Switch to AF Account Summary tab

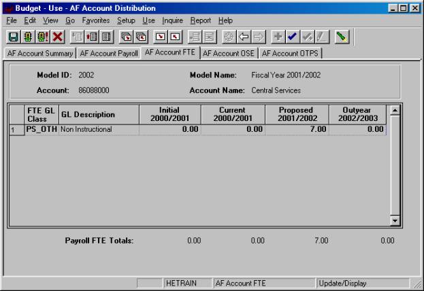pos(39,53)
